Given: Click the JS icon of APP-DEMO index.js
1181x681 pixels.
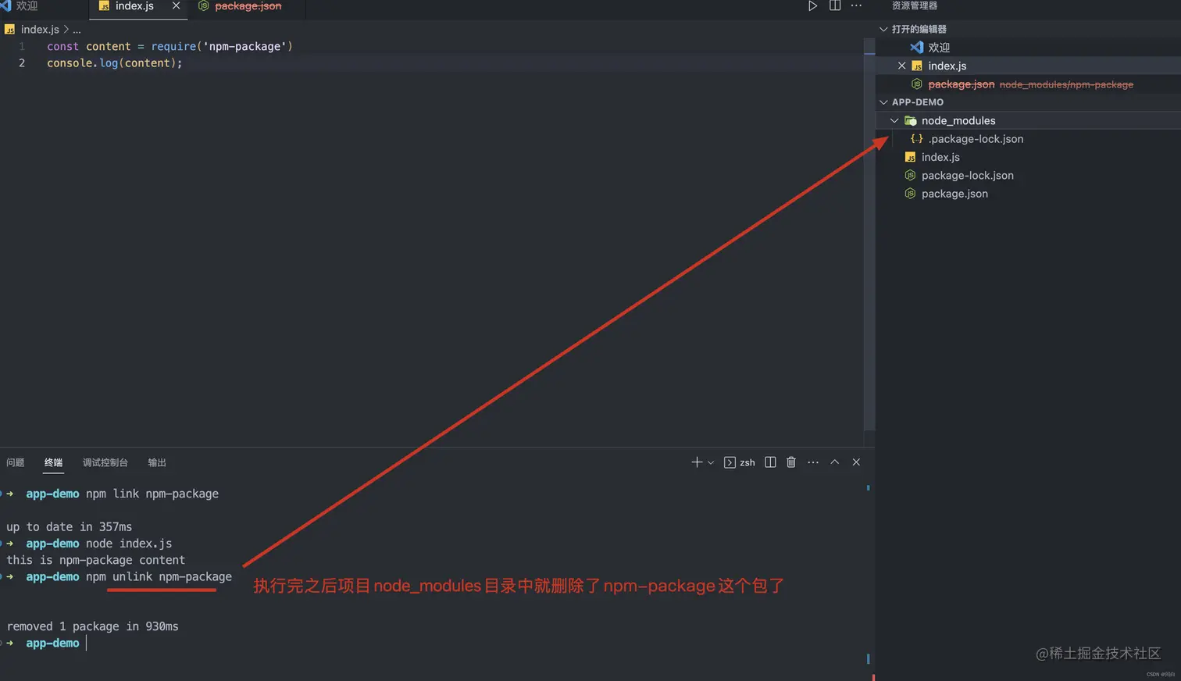Looking at the screenshot, I should (910, 157).
